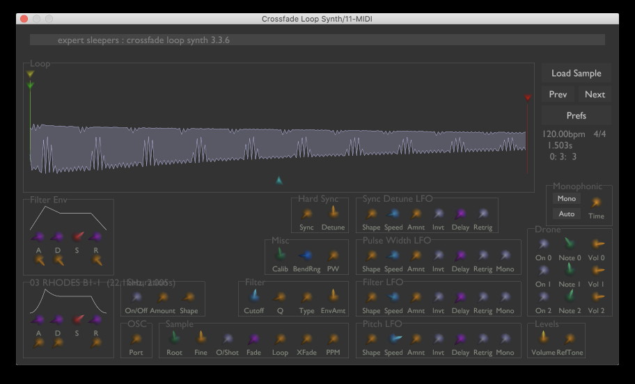Click the Levels RefTone knob

click(x=570, y=339)
